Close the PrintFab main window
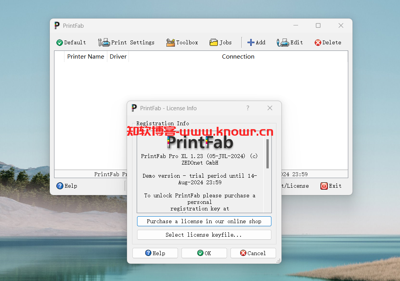 [x=341, y=25]
